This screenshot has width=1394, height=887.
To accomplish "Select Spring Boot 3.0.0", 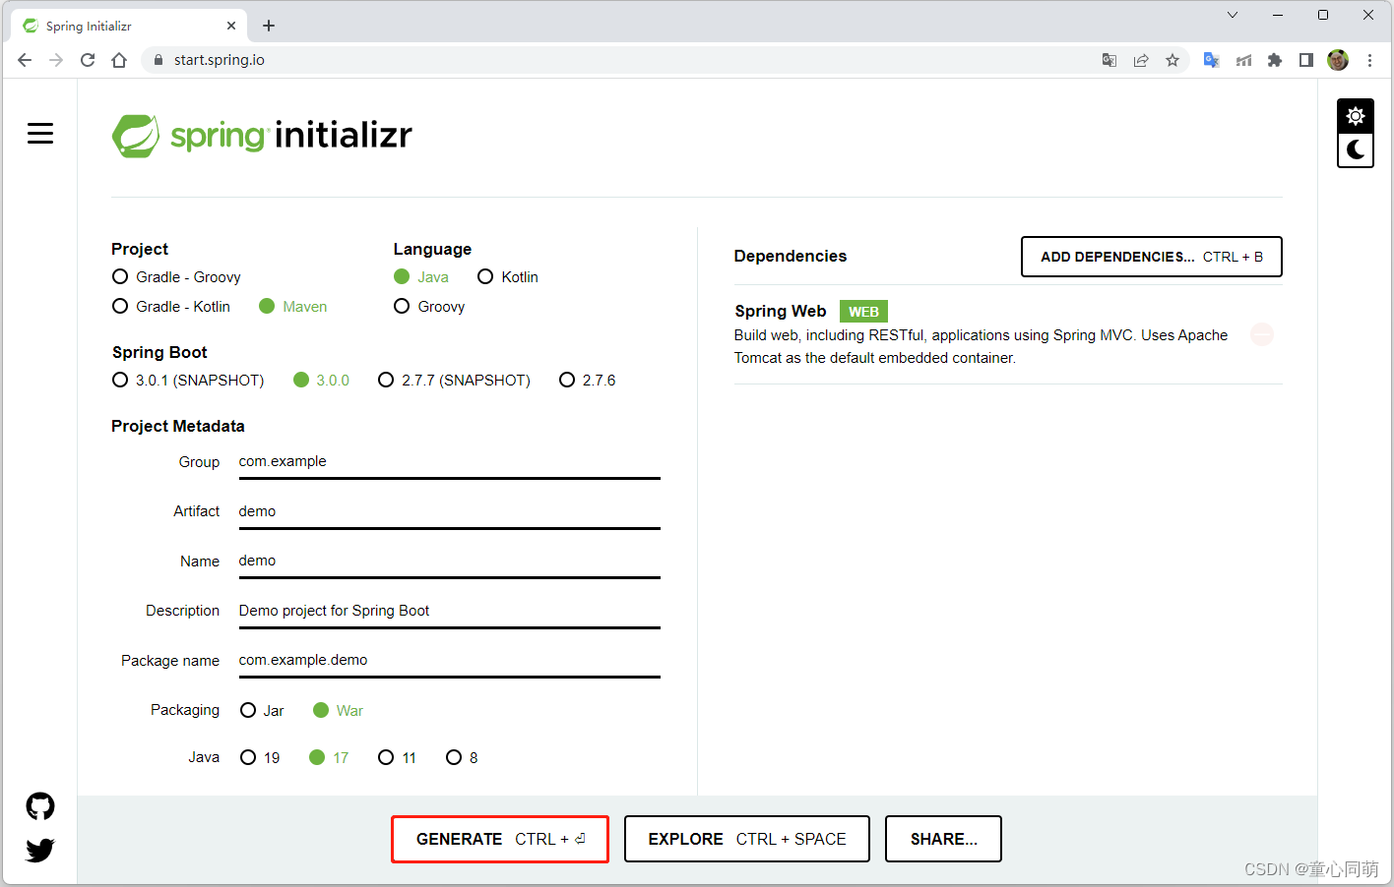I will pos(322,381).
